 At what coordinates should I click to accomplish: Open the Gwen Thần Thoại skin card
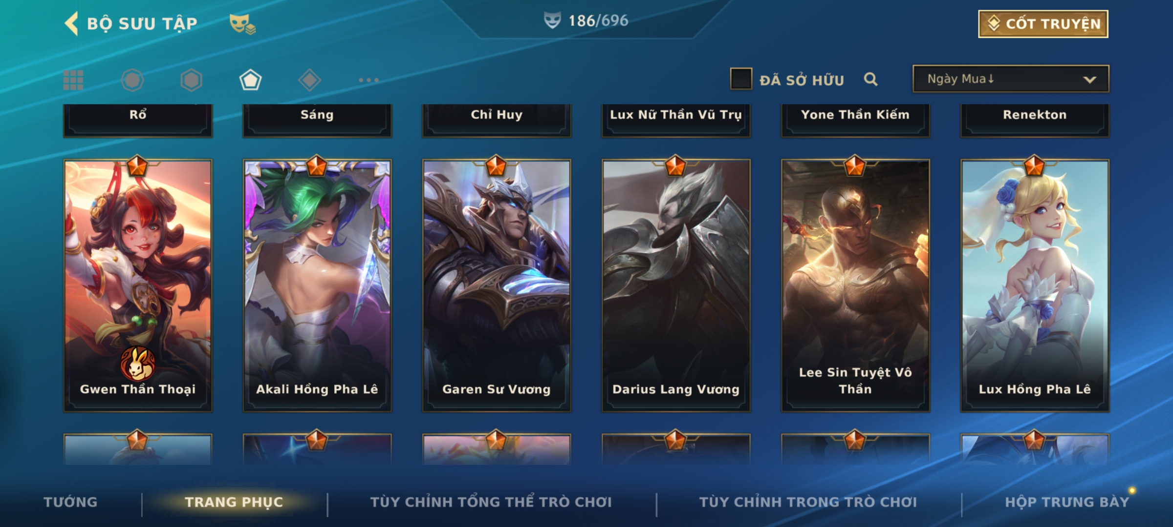pos(138,285)
